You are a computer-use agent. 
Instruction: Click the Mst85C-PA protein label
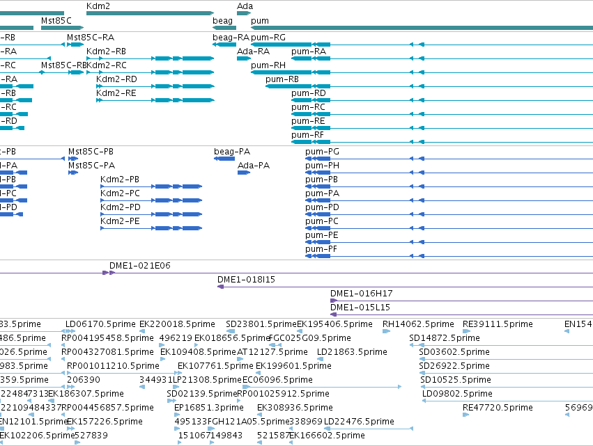pos(91,166)
